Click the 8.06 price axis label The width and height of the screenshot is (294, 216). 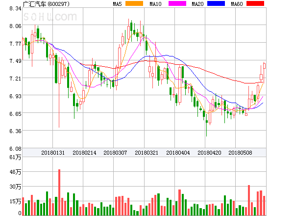[15, 26]
